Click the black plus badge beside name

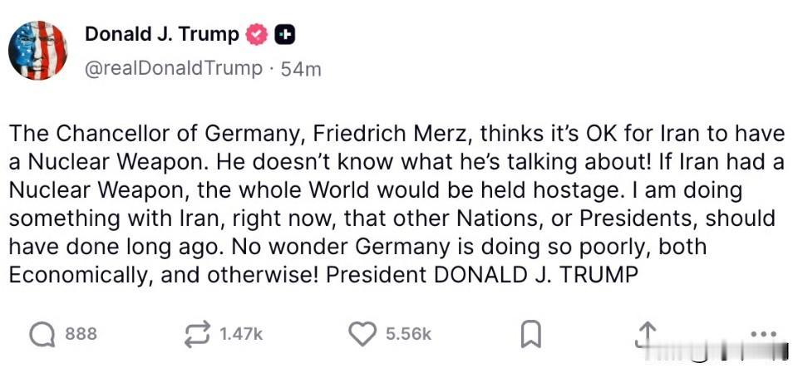(285, 35)
